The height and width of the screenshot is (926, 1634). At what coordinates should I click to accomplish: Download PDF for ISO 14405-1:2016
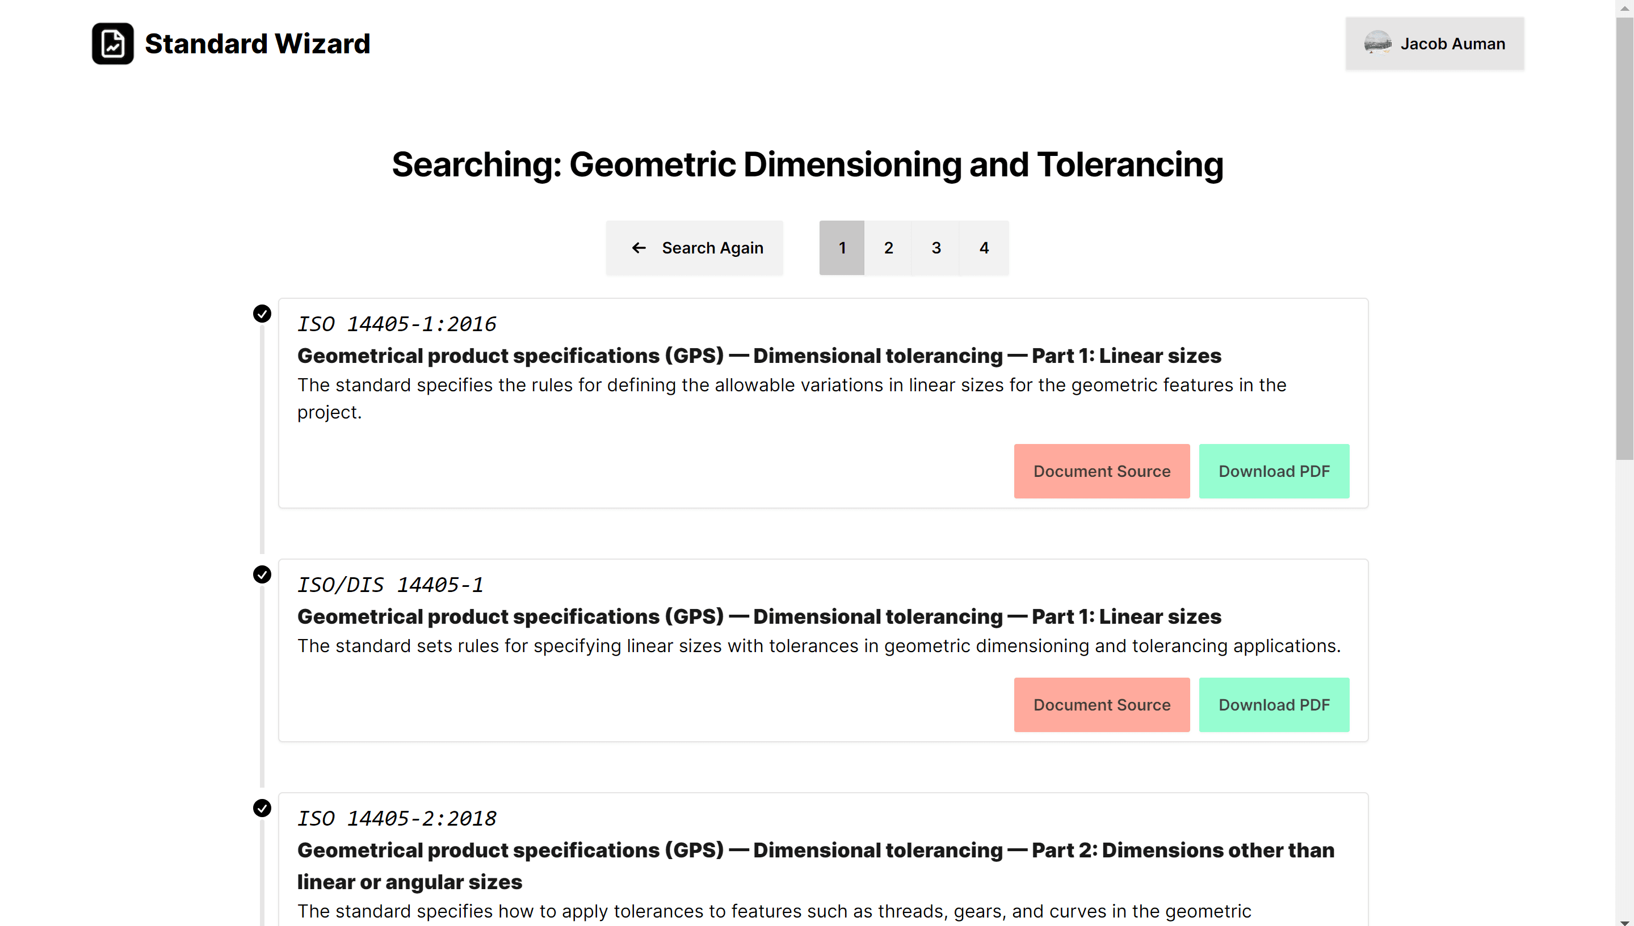[1274, 471]
